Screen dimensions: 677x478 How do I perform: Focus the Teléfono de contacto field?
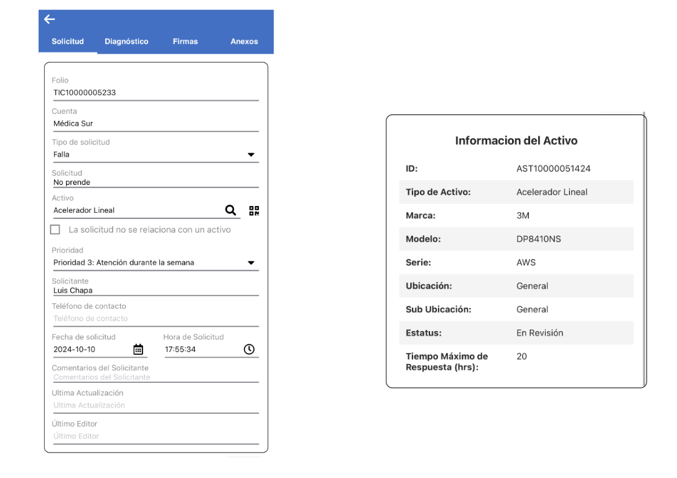(x=154, y=318)
